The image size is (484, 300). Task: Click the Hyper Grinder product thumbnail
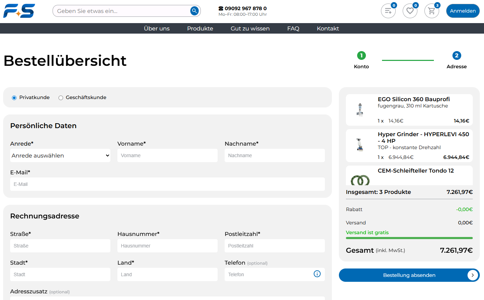pos(360,145)
